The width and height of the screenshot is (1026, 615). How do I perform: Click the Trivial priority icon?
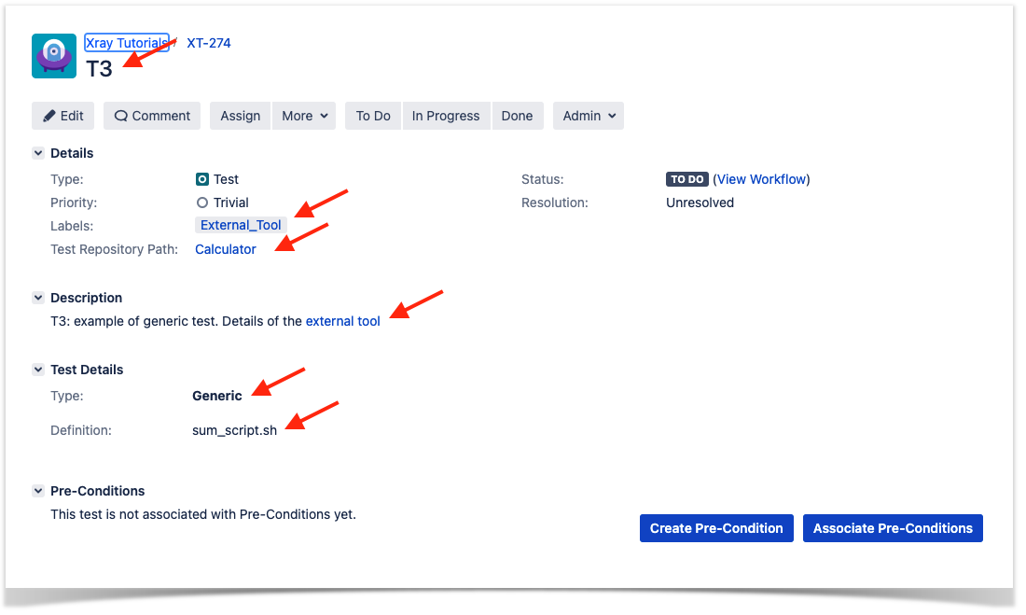202,203
